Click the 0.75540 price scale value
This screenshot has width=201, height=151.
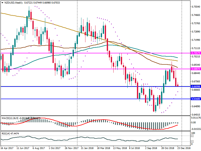(195, 7)
